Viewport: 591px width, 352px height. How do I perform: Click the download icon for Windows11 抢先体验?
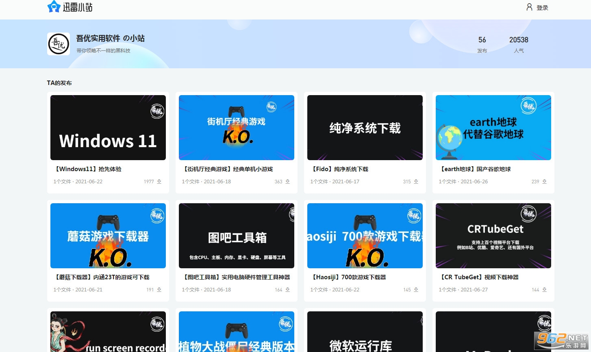pyautogui.click(x=159, y=182)
